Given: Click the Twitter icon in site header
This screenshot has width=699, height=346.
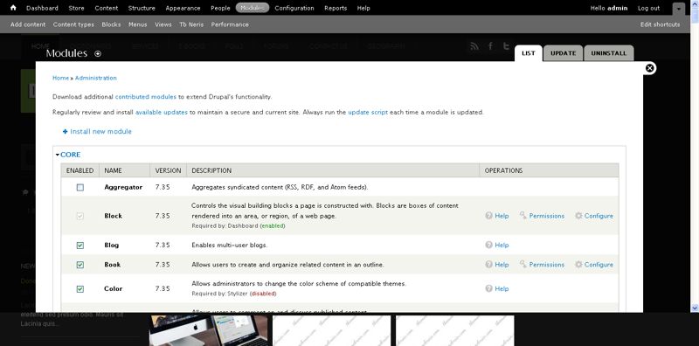Looking at the screenshot, I should (506, 46).
